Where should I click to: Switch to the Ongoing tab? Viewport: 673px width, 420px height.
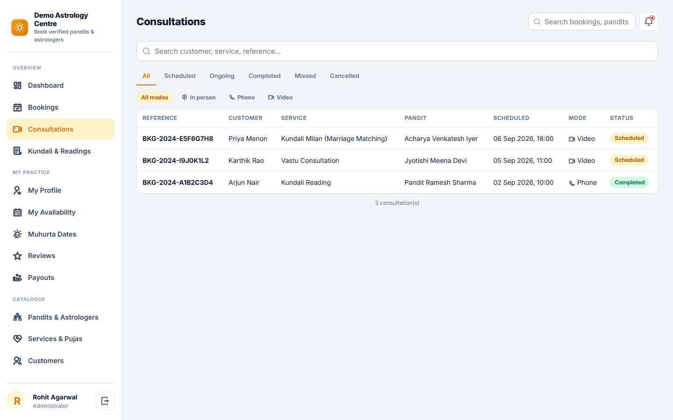pyautogui.click(x=222, y=76)
